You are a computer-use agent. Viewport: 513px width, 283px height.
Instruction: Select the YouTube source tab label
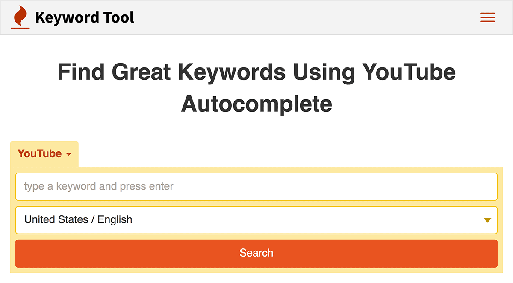pos(40,154)
